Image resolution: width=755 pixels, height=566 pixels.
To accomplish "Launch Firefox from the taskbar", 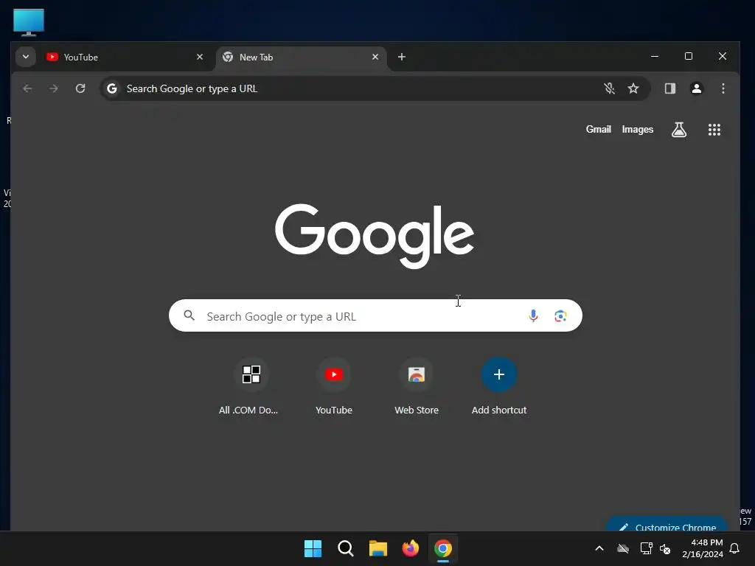I will point(410,548).
